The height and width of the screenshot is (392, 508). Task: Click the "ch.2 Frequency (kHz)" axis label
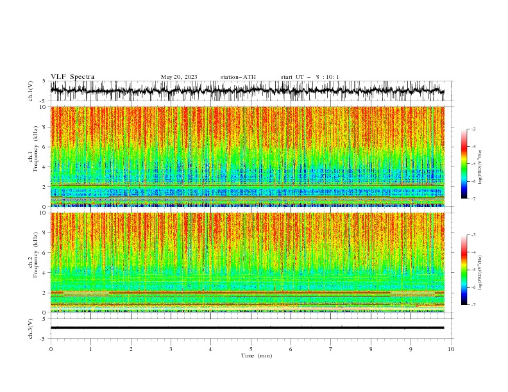[33, 255]
